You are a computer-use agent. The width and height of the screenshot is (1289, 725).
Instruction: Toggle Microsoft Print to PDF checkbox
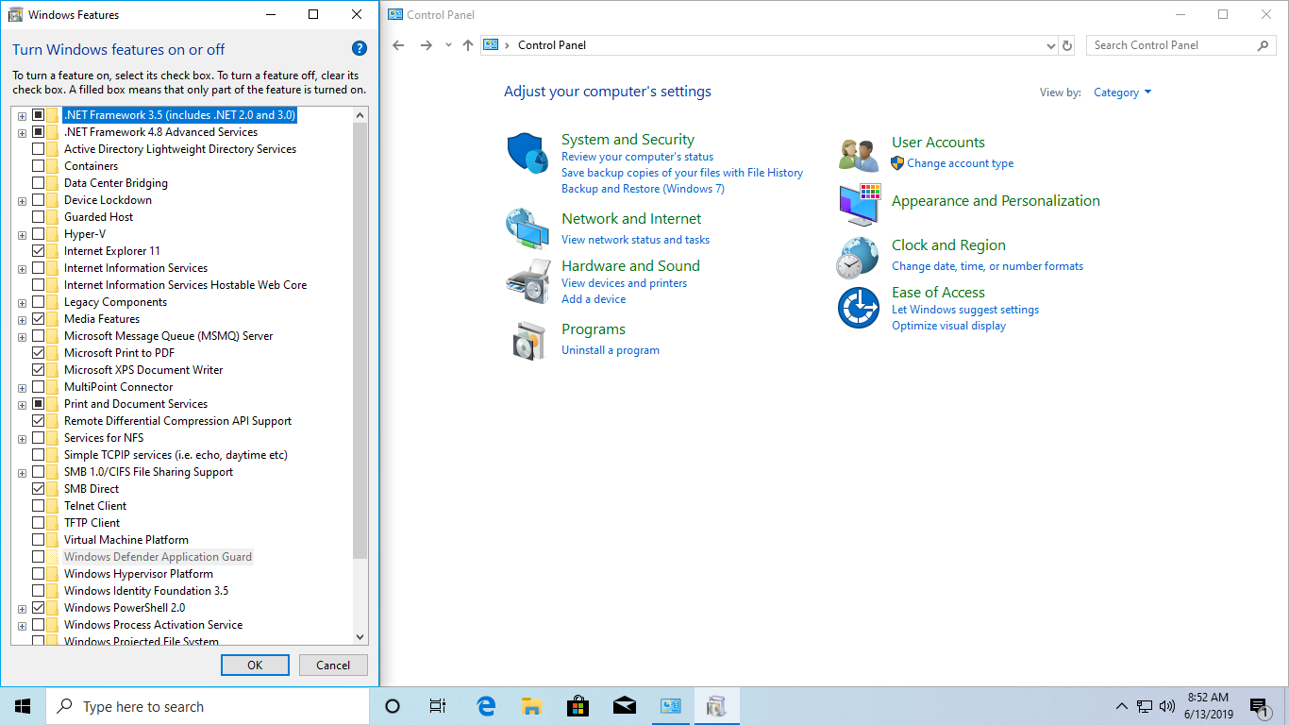[x=39, y=353]
